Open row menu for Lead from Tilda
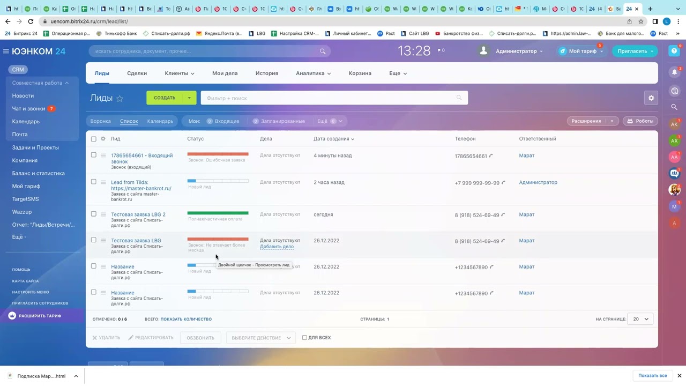This screenshot has height=386, width=686. pyautogui.click(x=103, y=182)
